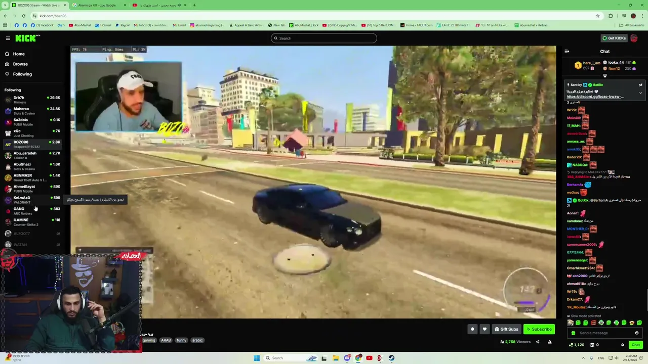Viewport: 648px width, 364px height.
Task: Open browser extensions icon
Action: click(611, 16)
